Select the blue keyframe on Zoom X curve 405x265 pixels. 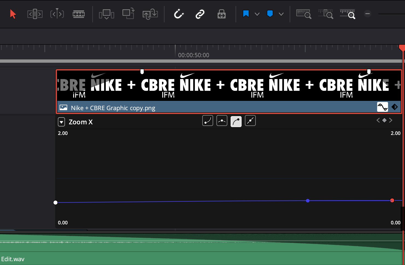308,201
